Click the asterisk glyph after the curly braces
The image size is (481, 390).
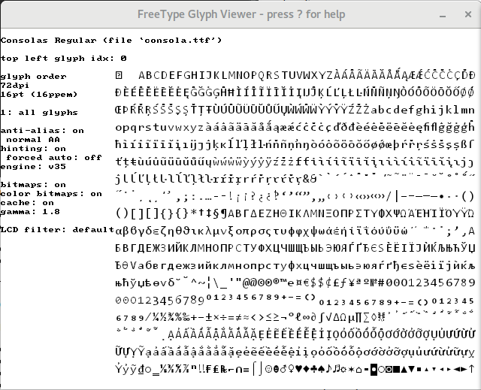194,212
